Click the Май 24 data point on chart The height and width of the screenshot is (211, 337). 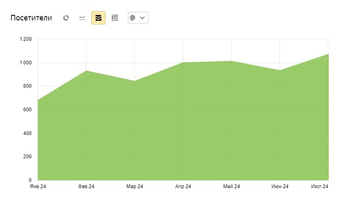point(232,61)
